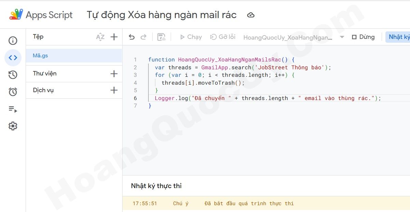Toggle the Nhật ký execution log button
410x212 pixels.
coord(398,37)
